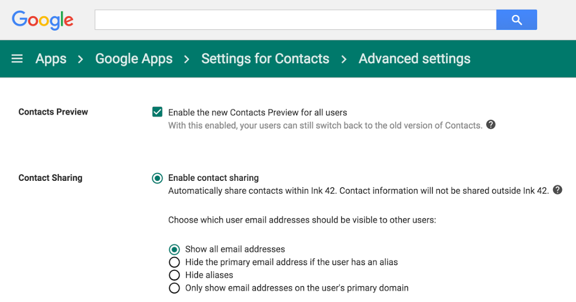Open help icon beside Contacts Preview description
Screen dimensions: 576x302
[x=491, y=125]
